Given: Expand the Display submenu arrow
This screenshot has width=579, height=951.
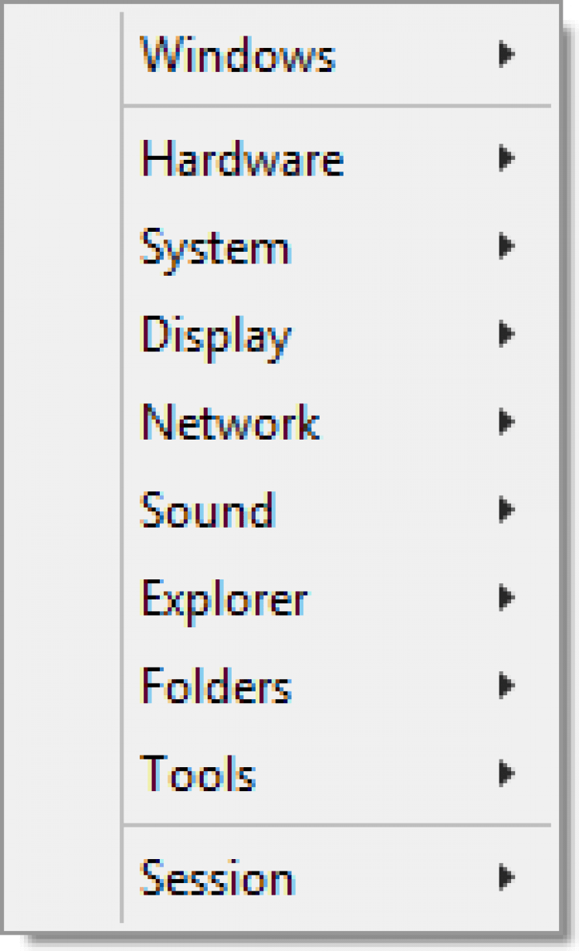Looking at the screenshot, I should [506, 335].
